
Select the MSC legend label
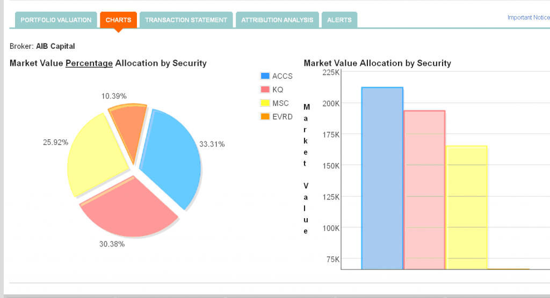pyautogui.click(x=280, y=103)
